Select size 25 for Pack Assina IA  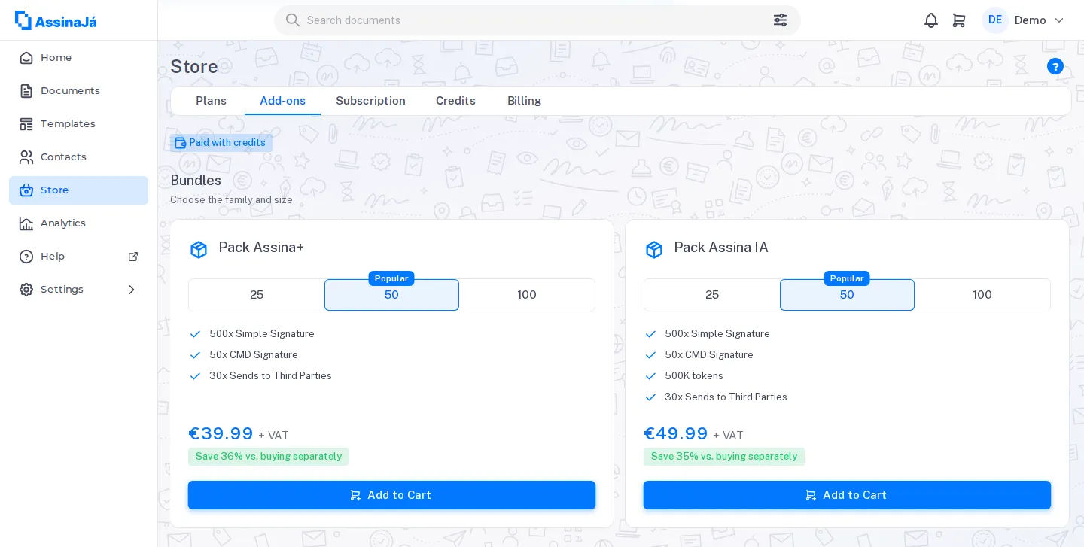712,295
